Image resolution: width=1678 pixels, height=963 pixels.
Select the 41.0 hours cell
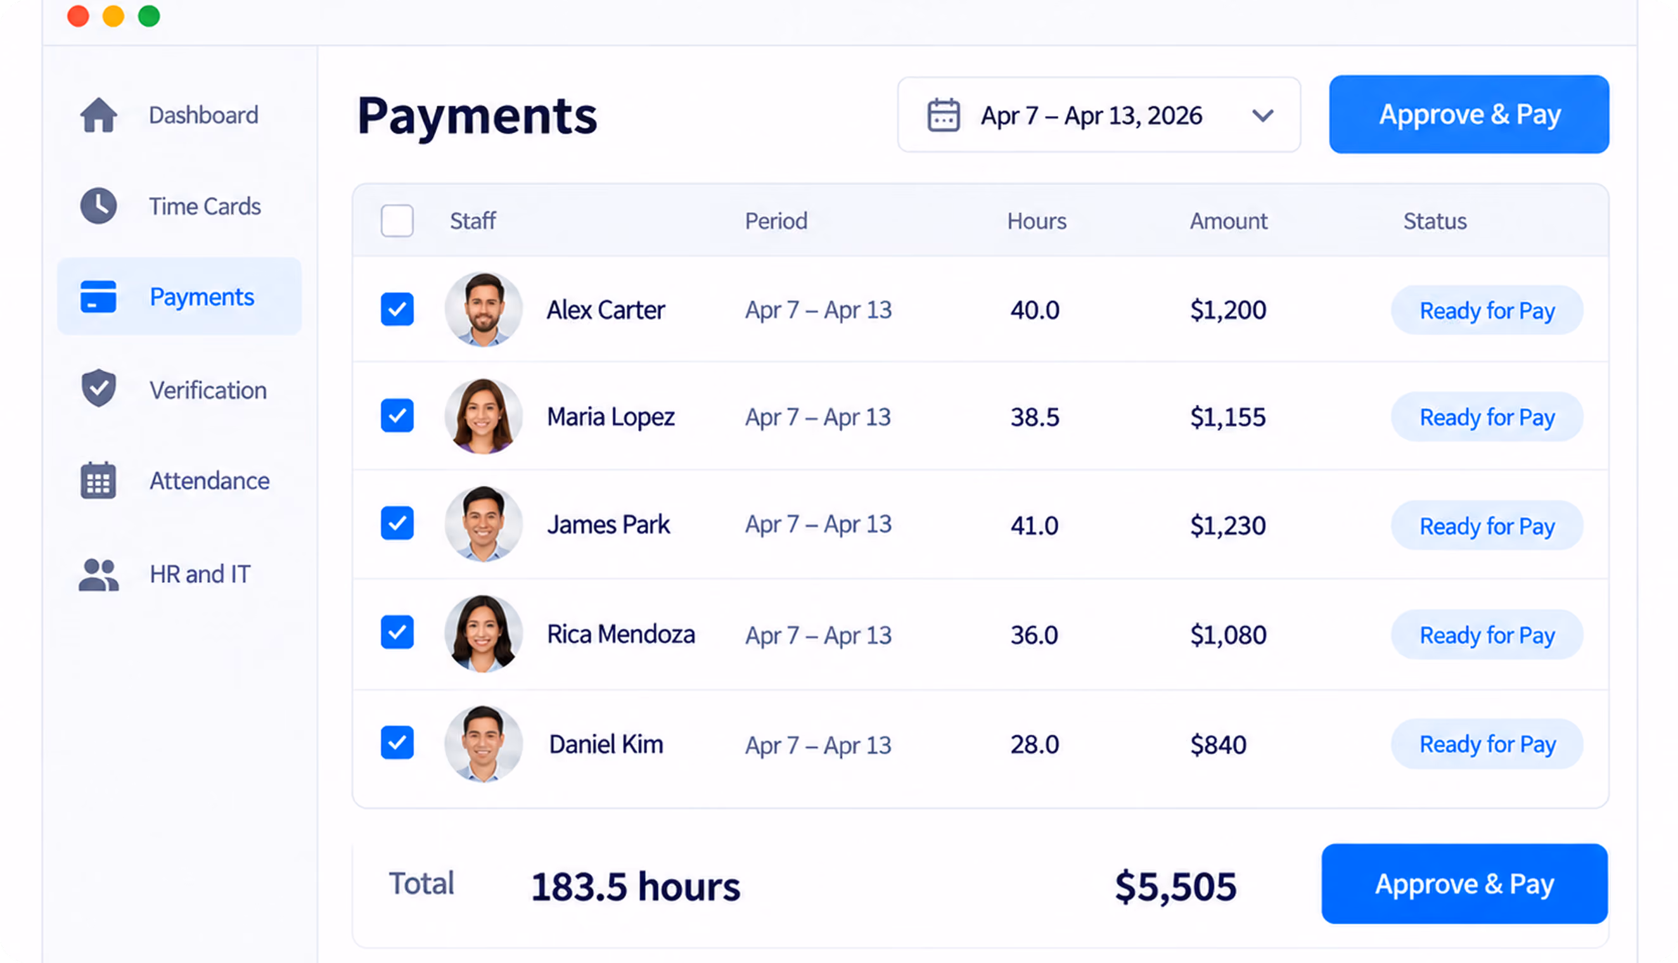click(1034, 526)
